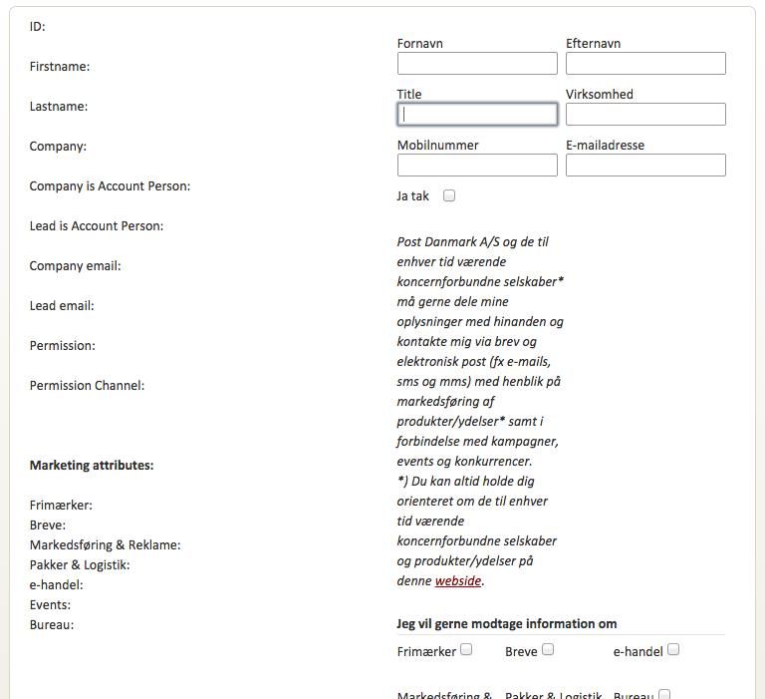765x699 pixels.
Task: Tick the Ja tak checkbox
Action: tap(449, 195)
